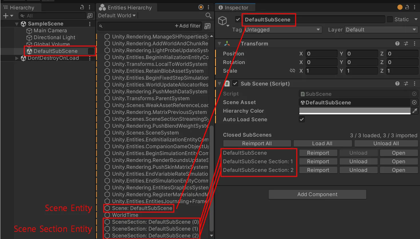Viewport: 420px width, 239px height.
Task: Open Transform component help icon
Action: pos(397,43)
